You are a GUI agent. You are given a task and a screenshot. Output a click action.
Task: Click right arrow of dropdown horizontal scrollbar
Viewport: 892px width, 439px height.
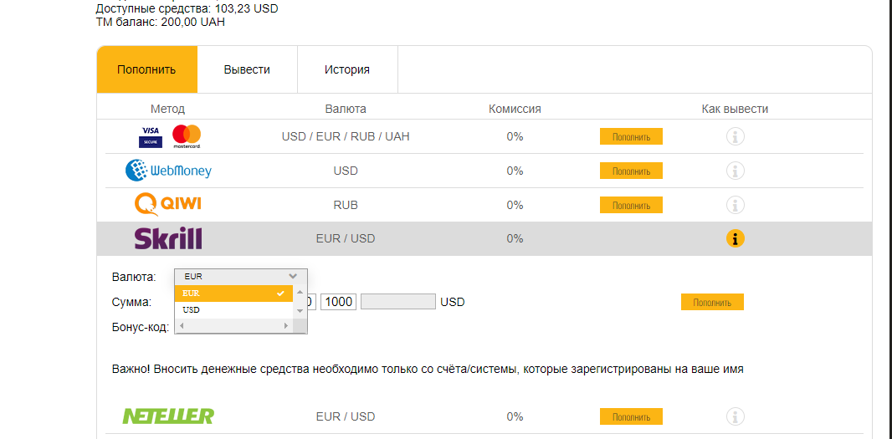286,326
